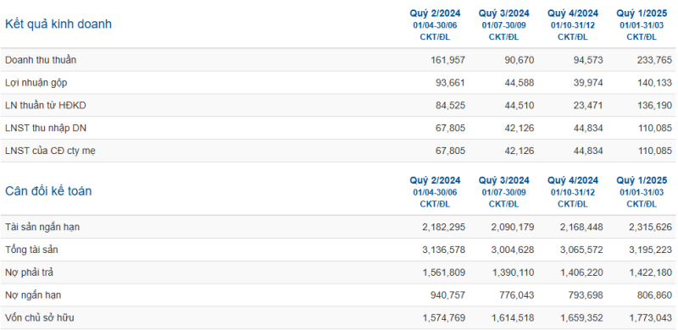Click the Cân đối kế toán section title
The height and width of the screenshot is (330, 678).
[48, 191]
